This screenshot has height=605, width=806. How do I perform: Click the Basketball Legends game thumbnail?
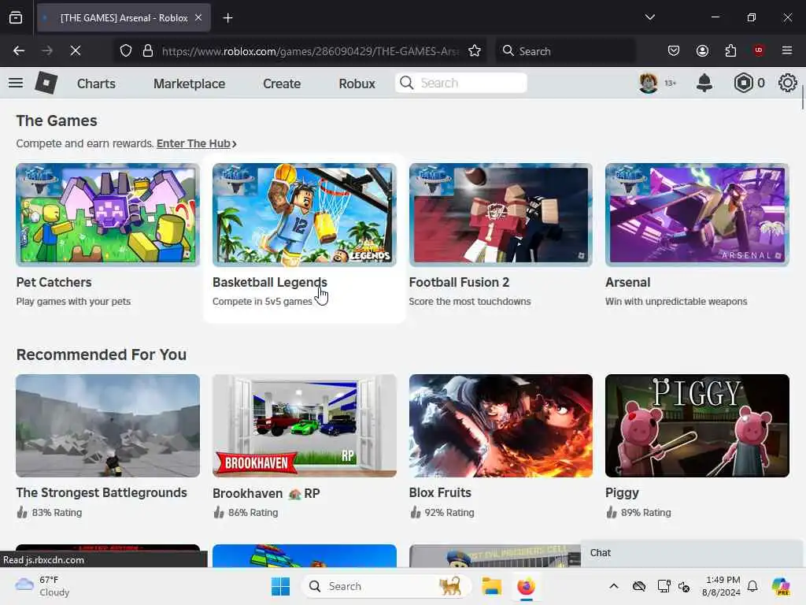(x=305, y=215)
